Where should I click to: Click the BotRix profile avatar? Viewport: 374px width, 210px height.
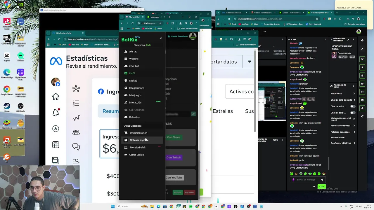pos(193,36)
